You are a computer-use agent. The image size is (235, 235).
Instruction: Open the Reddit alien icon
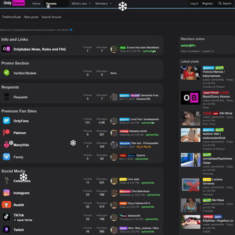pyautogui.click(x=7, y=205)
